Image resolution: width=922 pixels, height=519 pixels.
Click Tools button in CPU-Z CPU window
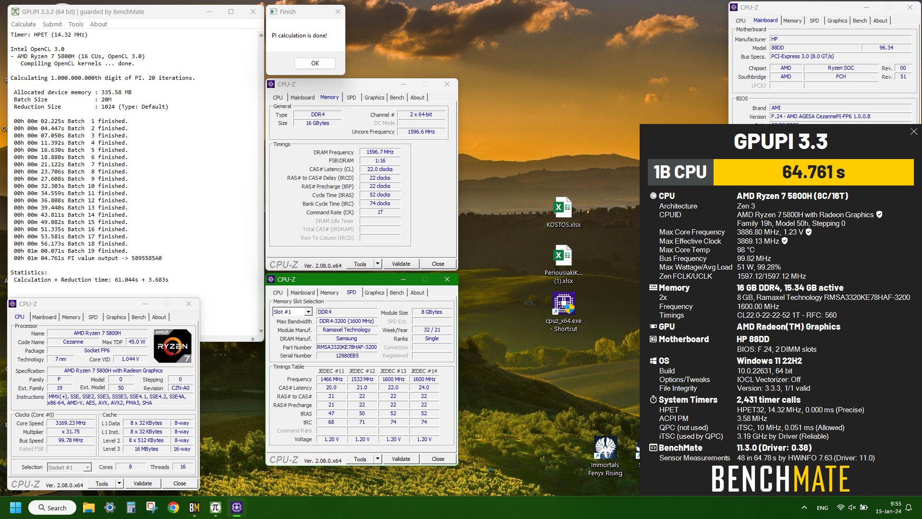[102, 483]
